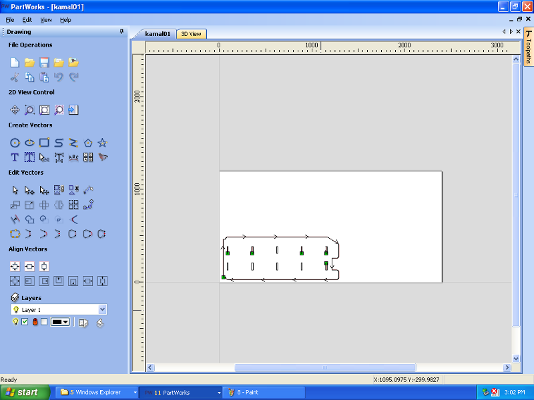534x400 pixels.
Task: Click the horizontal scrollbar right arrow
Action: coord(507,367)
